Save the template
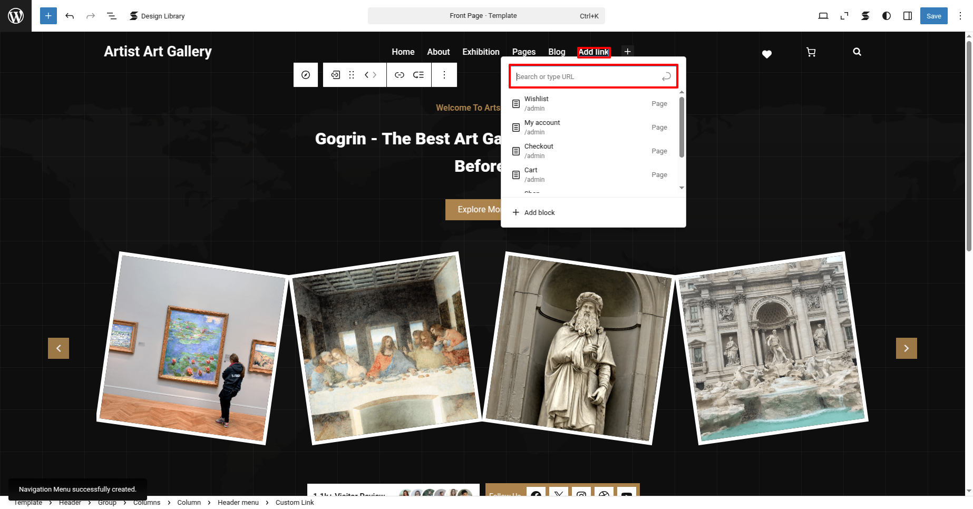973x509 pixels. coord(934,16)
